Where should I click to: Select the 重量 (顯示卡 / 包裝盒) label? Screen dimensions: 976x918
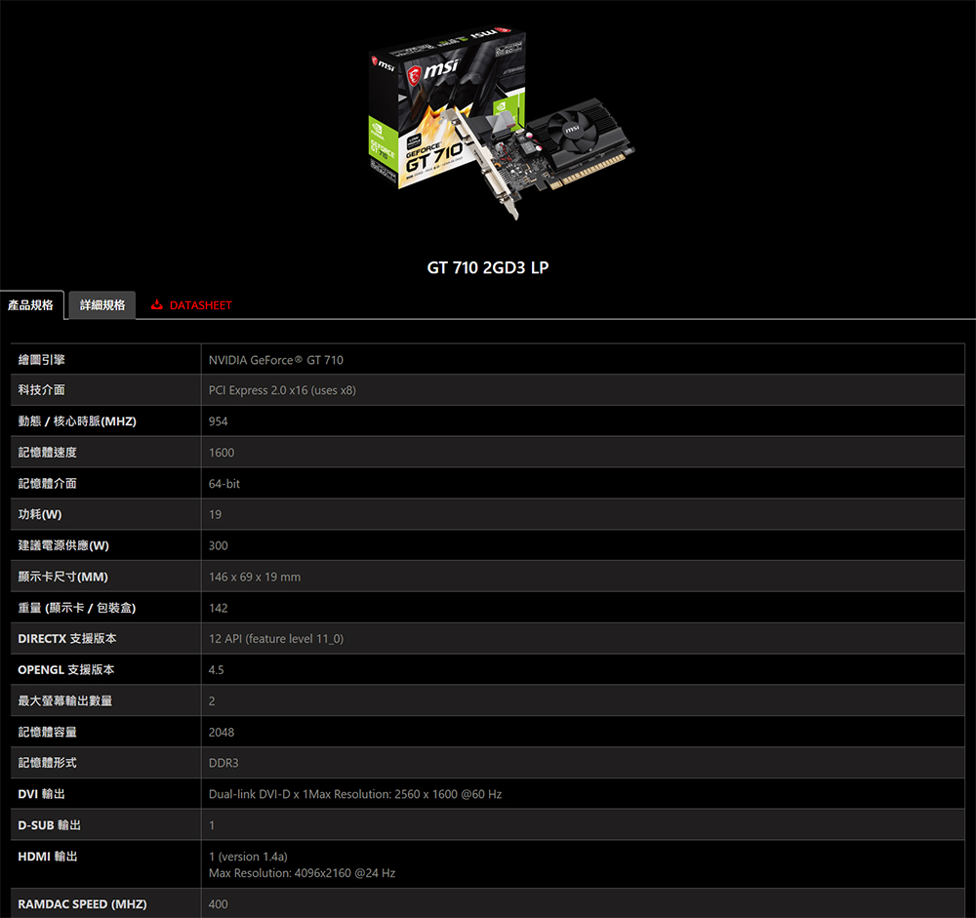point(76,608)
